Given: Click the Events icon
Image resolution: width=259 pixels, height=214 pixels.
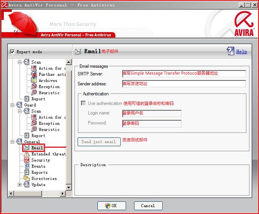Looking at the screenshot, I should tap(27, 166).
